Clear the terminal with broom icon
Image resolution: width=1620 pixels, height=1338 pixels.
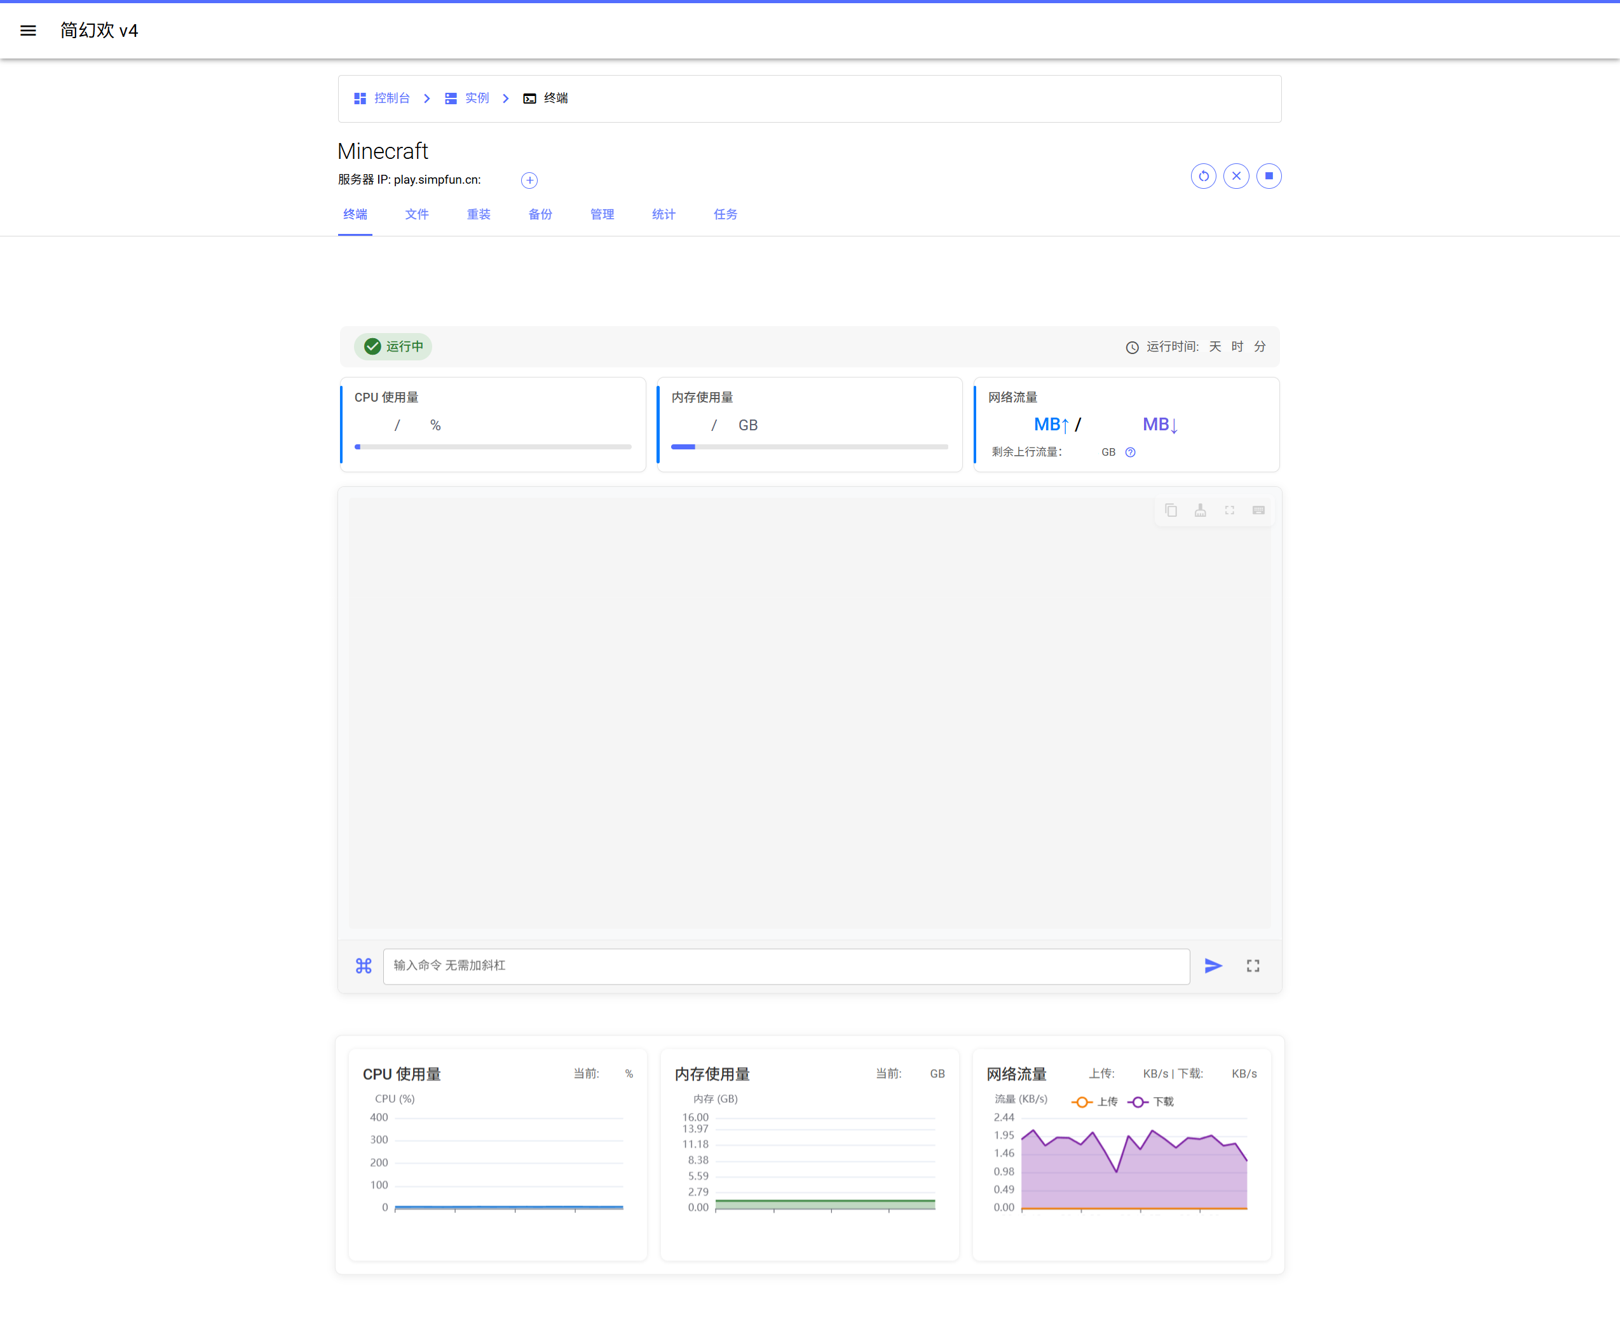1200,510
